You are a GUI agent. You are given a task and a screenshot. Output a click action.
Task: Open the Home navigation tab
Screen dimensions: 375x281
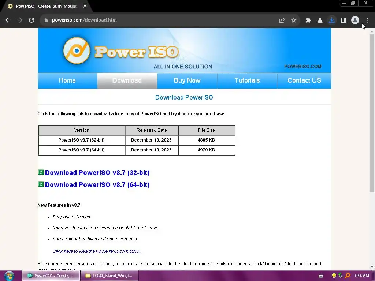tap(67, 81)
